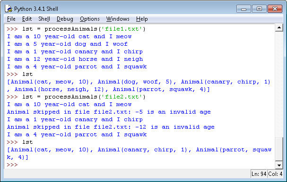Open the Windows menu

click(118, 19)
